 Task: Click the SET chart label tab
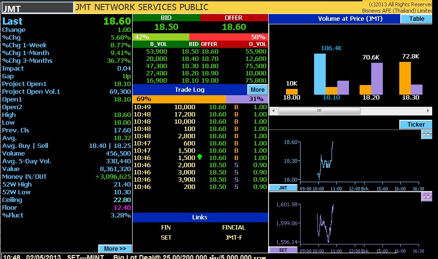tap(283, 250)
